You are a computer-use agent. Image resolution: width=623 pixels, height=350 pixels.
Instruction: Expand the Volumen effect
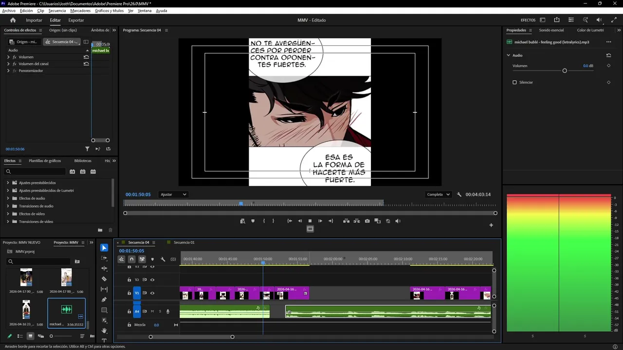coord(8,57)
